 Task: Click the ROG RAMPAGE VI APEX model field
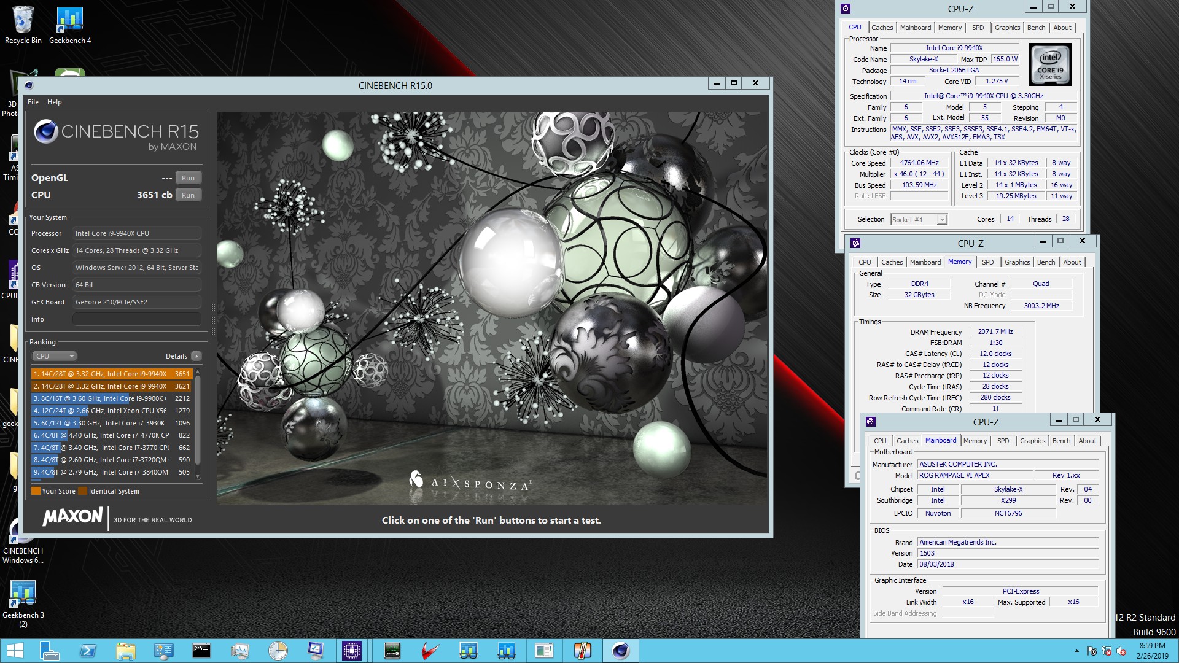point(975,475)
